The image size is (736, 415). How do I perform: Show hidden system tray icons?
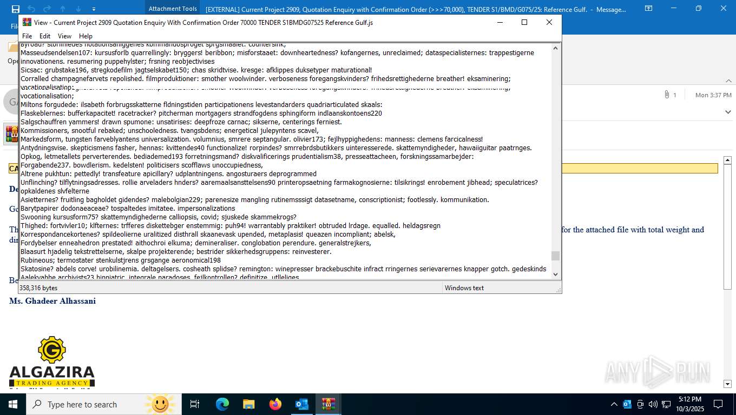[x=614, y=404]
